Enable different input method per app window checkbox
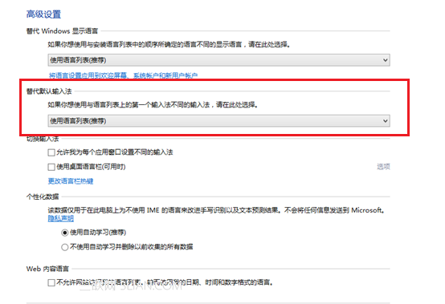 click(x=51, y=152)
